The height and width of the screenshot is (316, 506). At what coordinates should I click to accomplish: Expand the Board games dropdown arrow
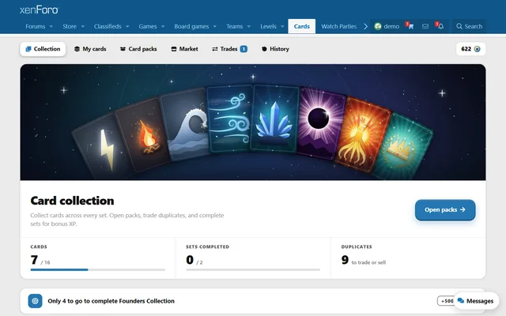point(215,26)
